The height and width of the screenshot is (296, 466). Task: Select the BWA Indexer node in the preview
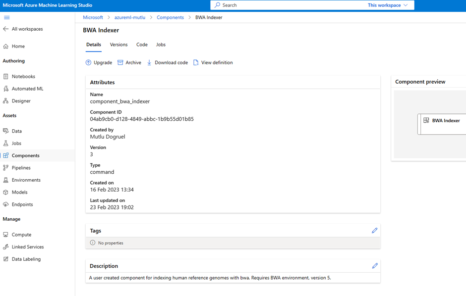point(442,124)
